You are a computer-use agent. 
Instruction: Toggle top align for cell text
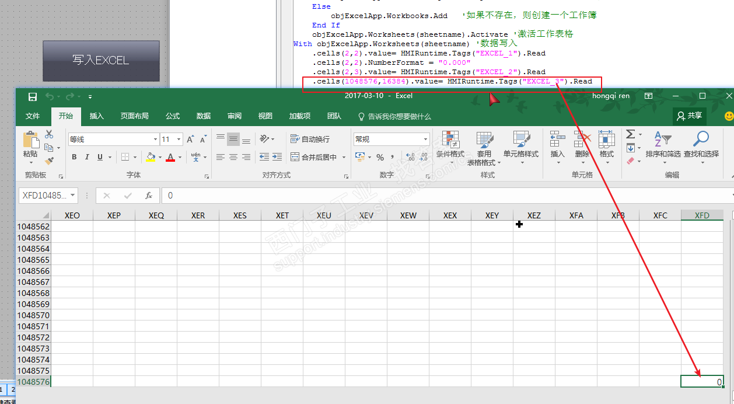click(220, 139)
